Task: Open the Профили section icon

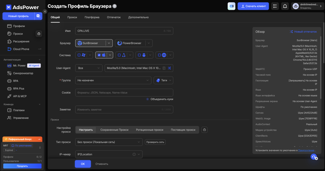Action: [x=9, y=26]
